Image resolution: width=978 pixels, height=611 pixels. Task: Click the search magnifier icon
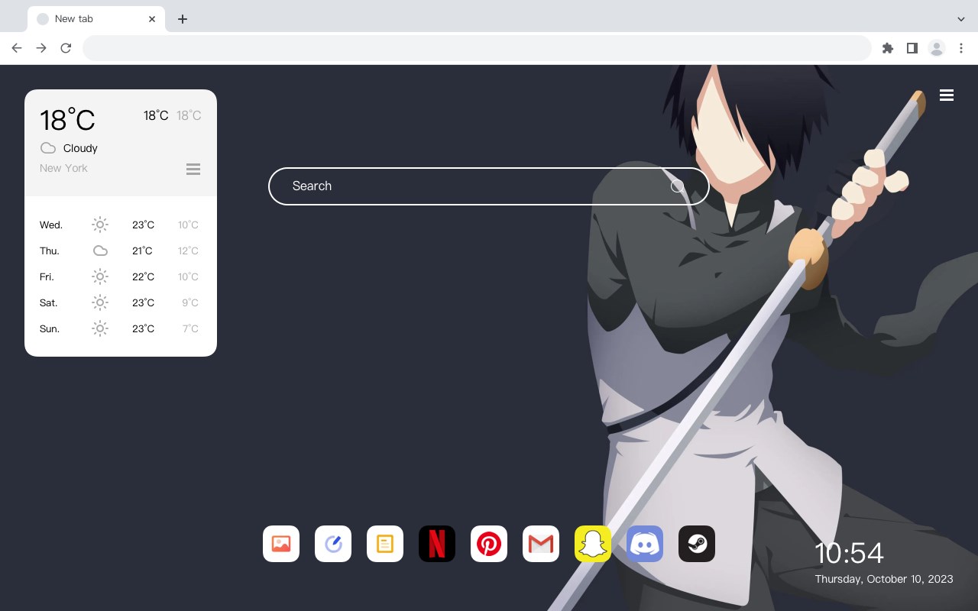coord(678,186)
